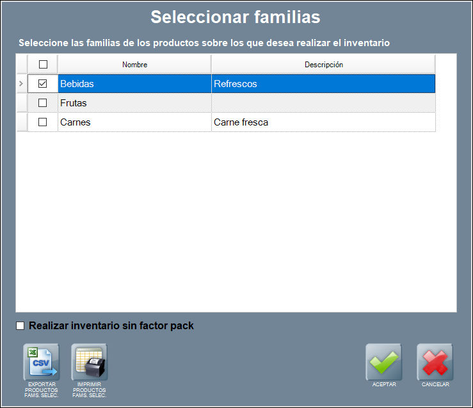
Task: Toggle the select-all checkbox in header
Action: tap(43, 65)
